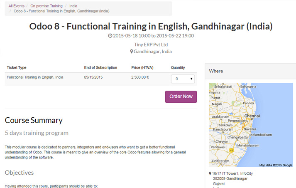Click the Map data ©2015 Google attribution
296x188 pixels.
[x=276, y=165]
